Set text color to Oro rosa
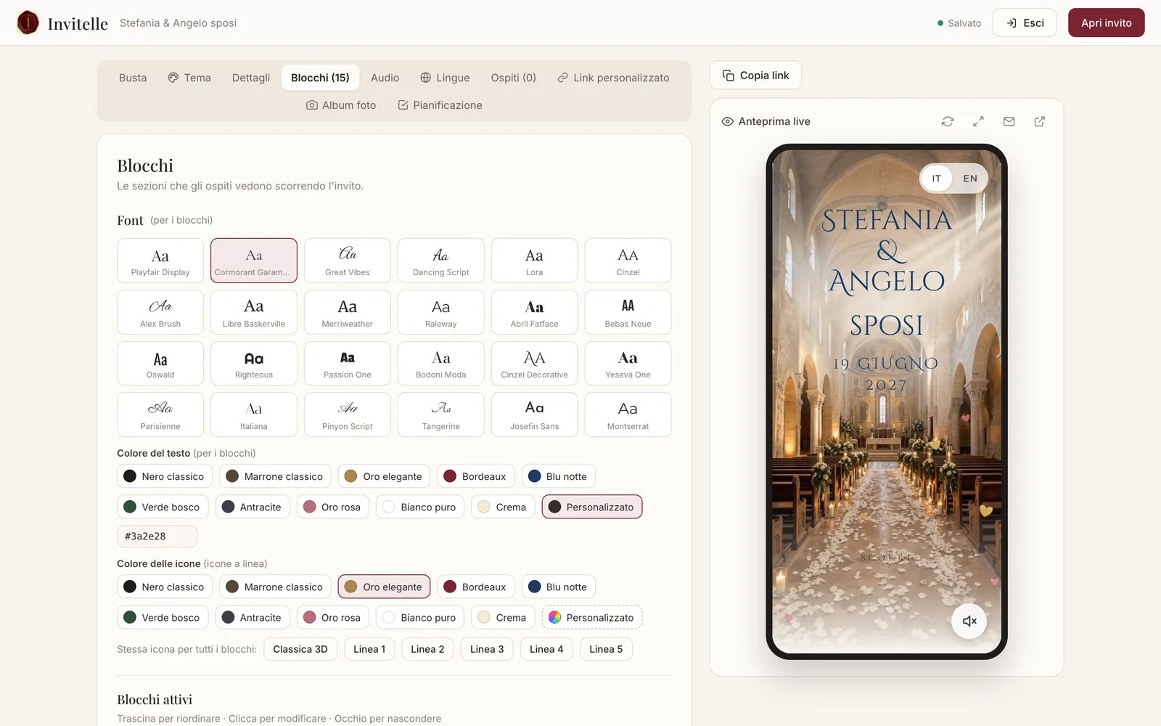Image resolution: width=1161 pixels, height=726 pixels. click(333, 507)
